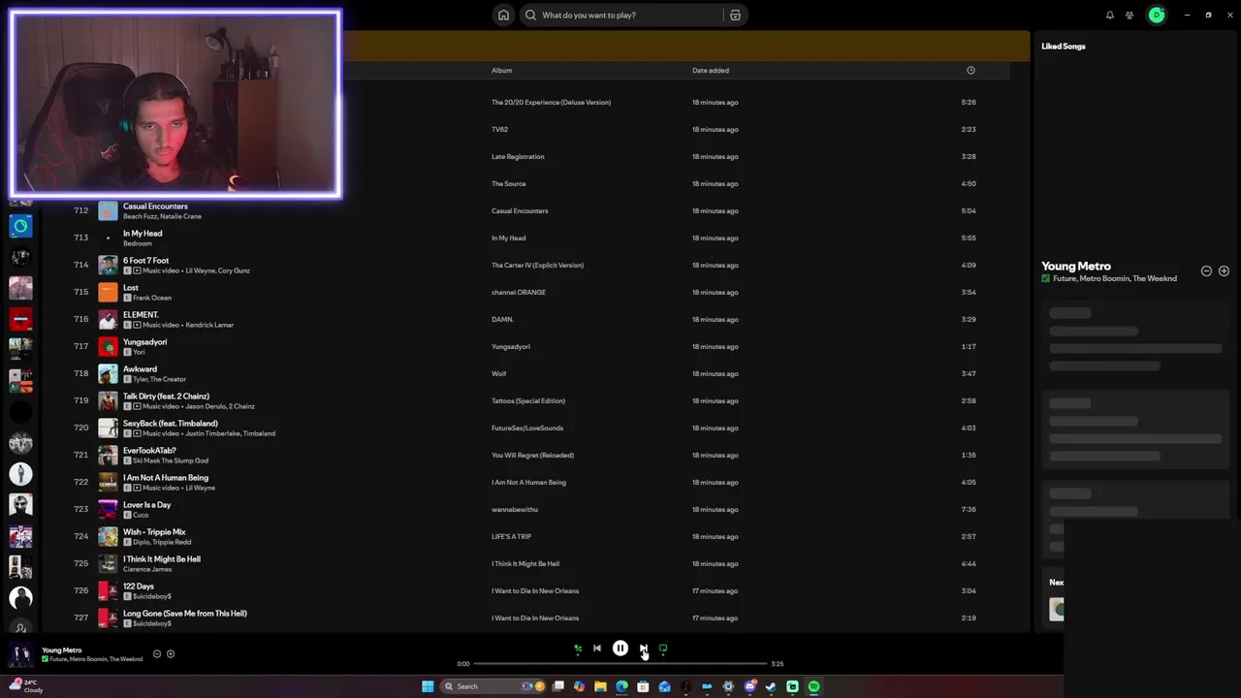Viewport: 1241px width, 698px height.
Task: Open Friend Activity icon
Action: pos(1130,15)
